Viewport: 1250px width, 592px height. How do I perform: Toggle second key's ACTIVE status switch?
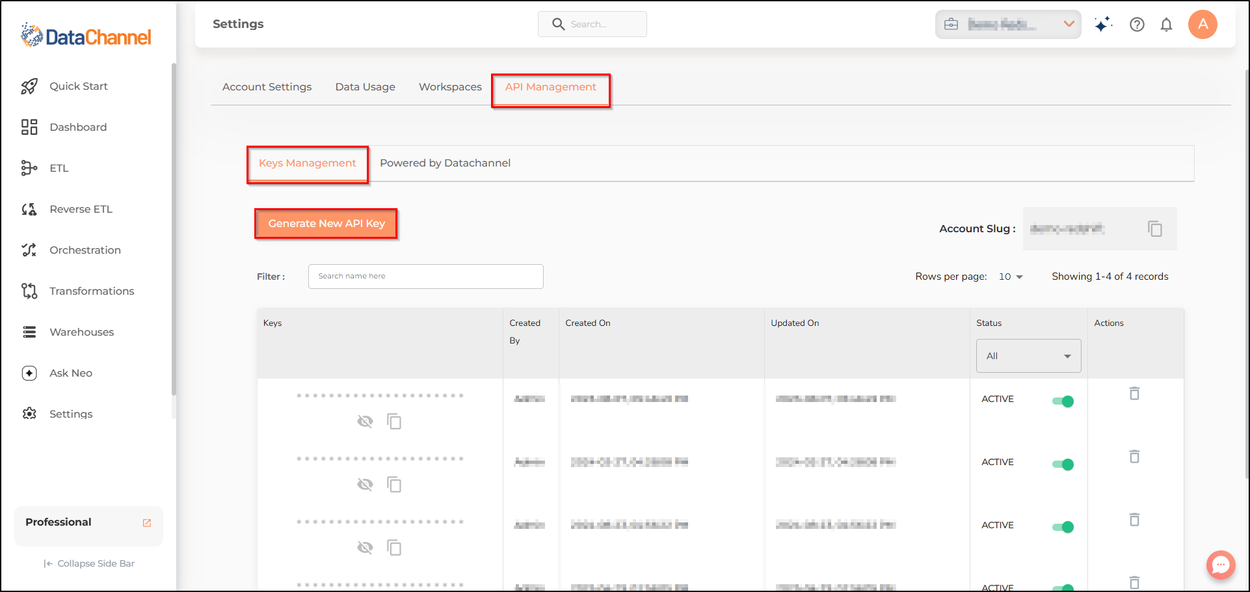coord(1063,464)
